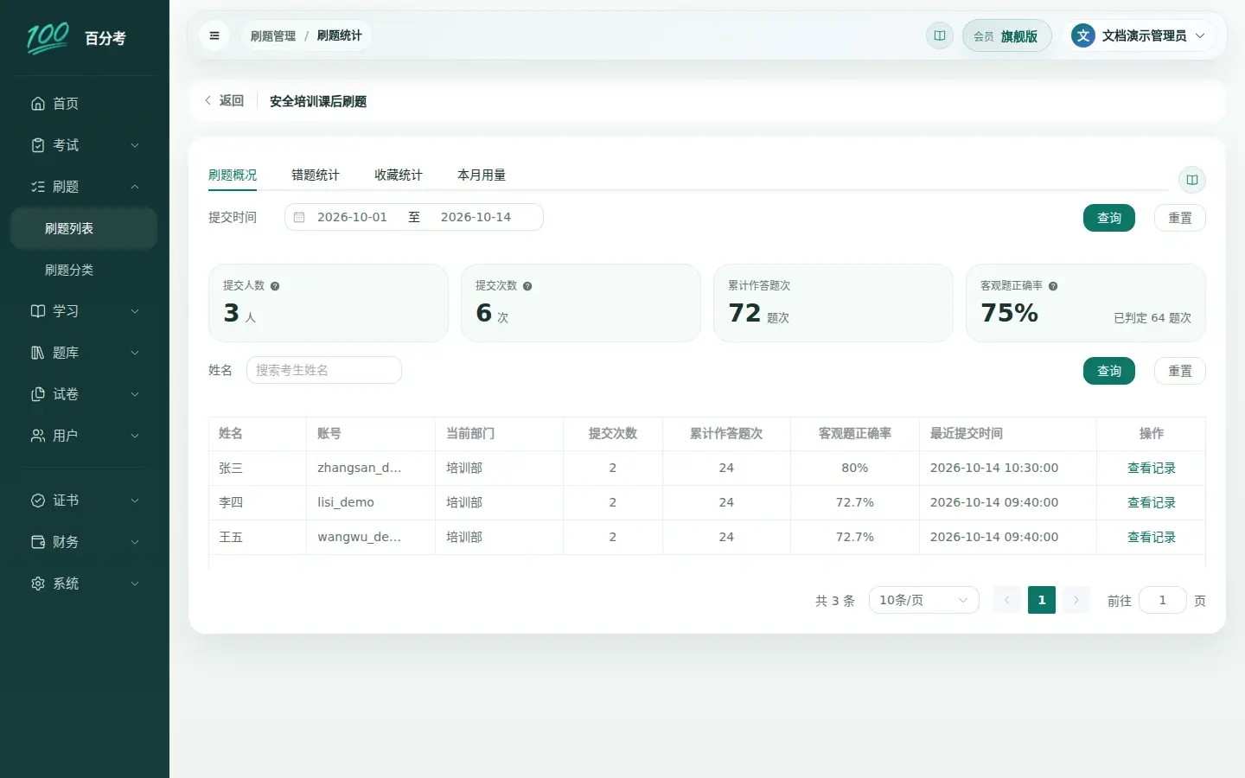Image resolution: width=1245 pixels, height=778 pixels.
Task: Click the 会员 旗舰版 badge
Action: (x=1006, y=36)
